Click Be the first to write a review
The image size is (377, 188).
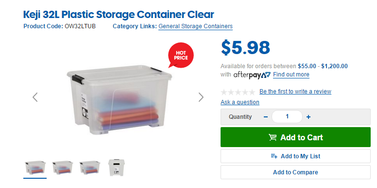point(295,92)
